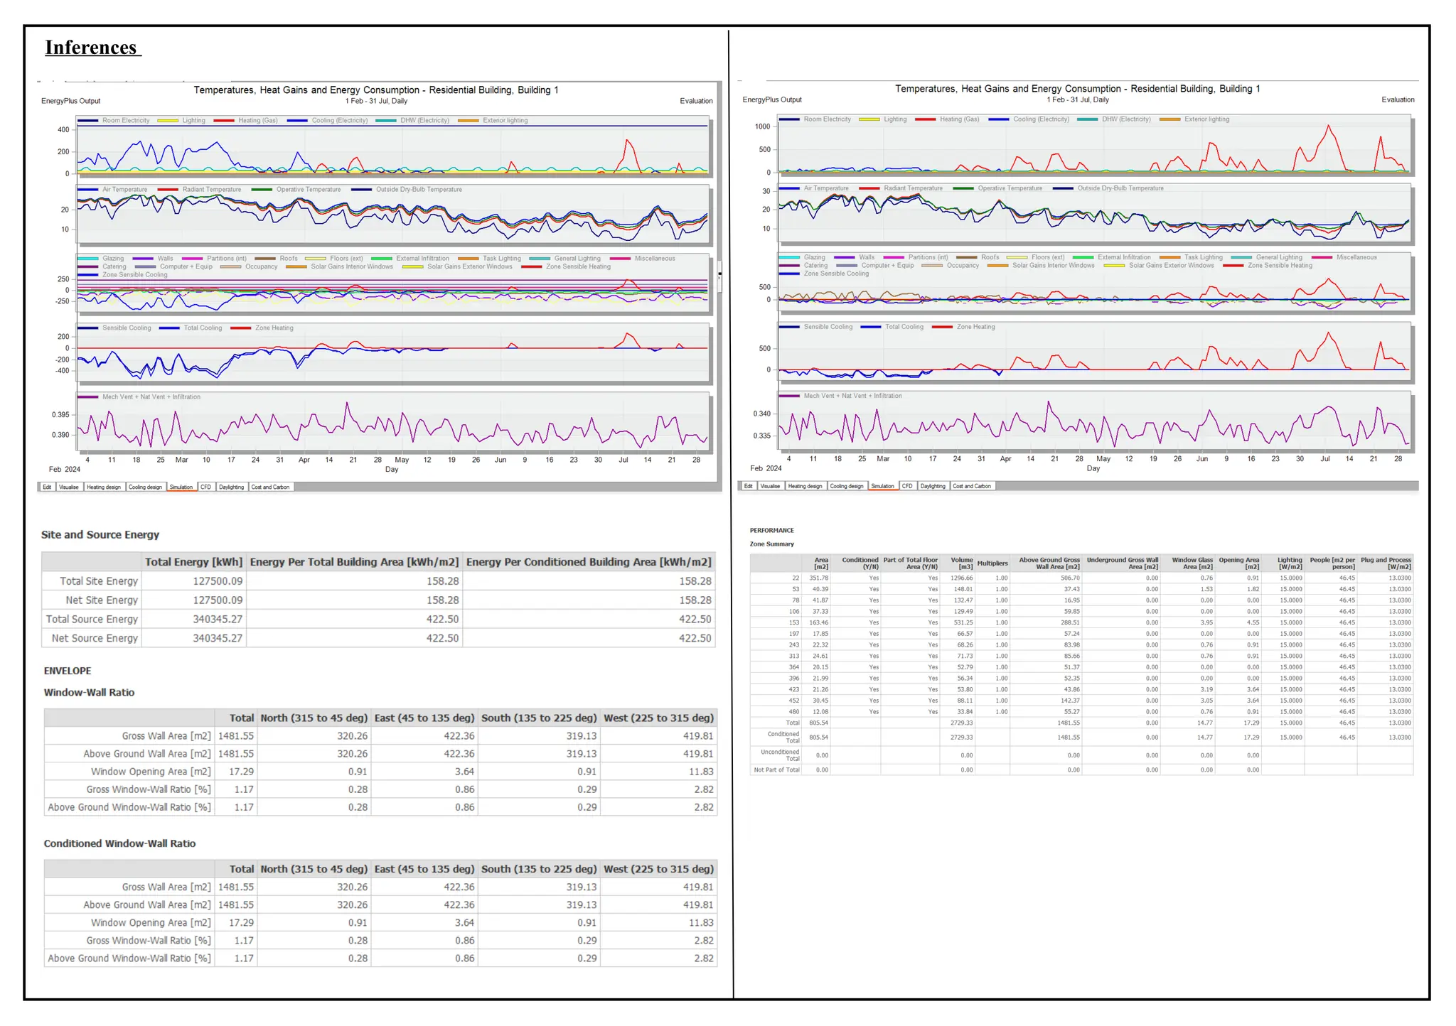
Task: Open CFD tab under the right chart
Action: tap(907, 487)
